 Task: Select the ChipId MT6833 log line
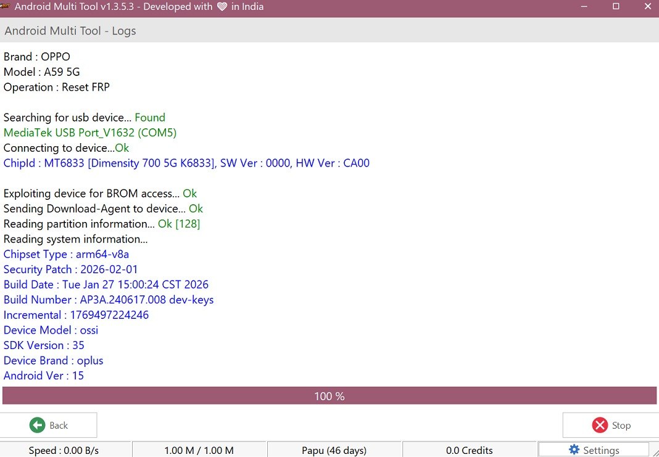[x=186, y=163]
